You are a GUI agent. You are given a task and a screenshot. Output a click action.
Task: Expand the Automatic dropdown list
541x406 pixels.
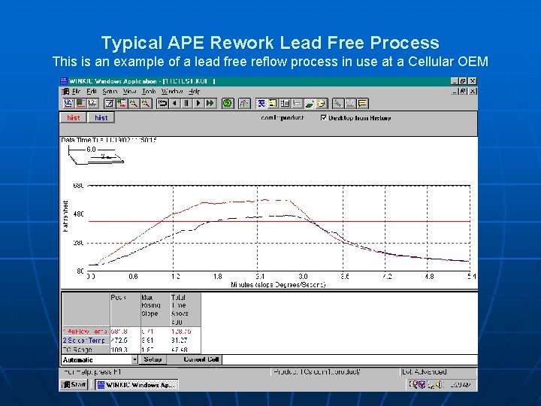click(134, 359)
